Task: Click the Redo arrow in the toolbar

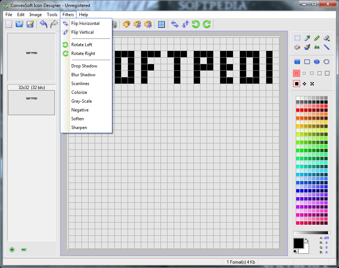Action: (x=54, y=24)
